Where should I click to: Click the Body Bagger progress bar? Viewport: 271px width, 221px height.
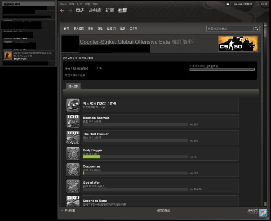click(x=135, y=157)
